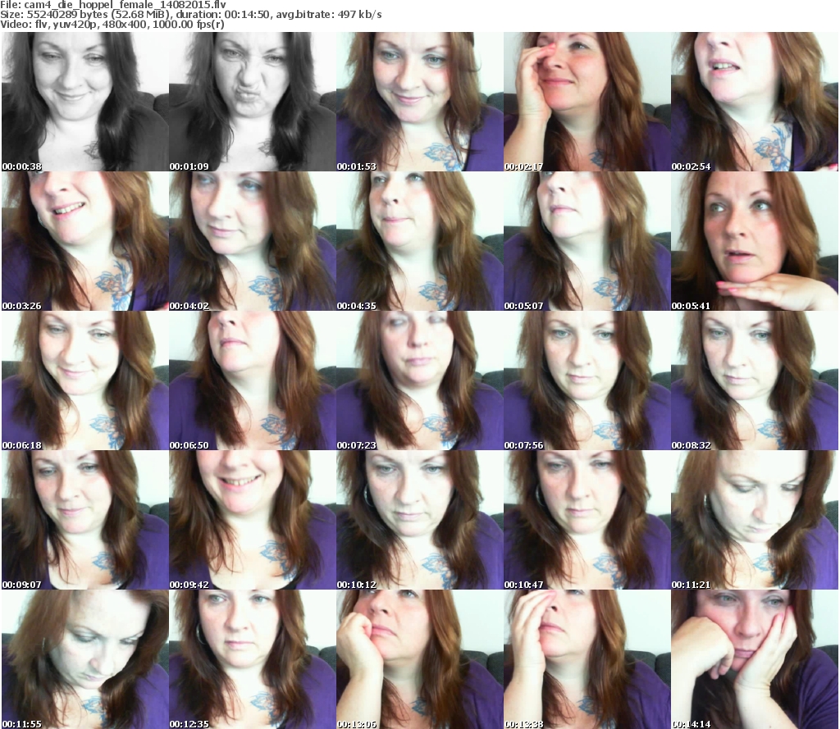This screenshot has width=840, height=729.
Task: Click the thumbnail at 00:06:18
Action: [84, 380]
